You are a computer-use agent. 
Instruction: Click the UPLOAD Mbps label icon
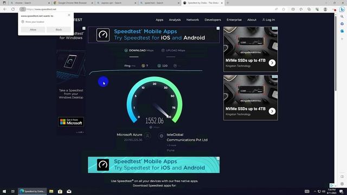(163, 50)
